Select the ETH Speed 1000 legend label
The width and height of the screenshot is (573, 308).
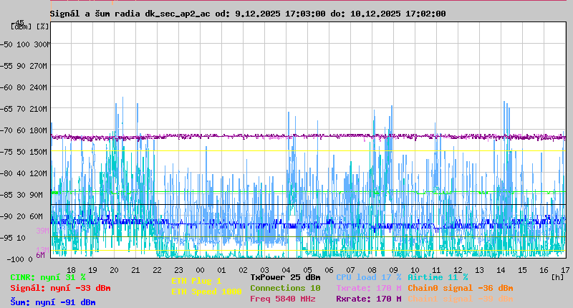tap(206, 292)
